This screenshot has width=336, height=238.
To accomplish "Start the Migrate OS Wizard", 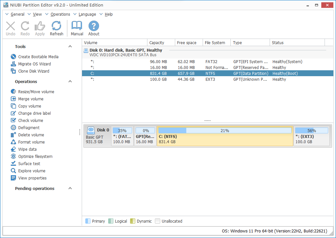I will click(34, 64).
